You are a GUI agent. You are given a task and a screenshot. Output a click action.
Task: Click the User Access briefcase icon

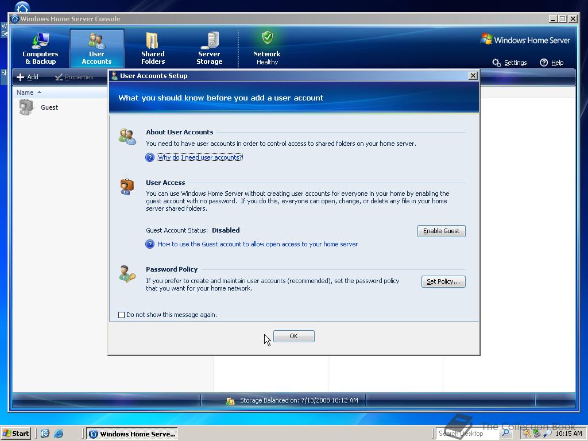point(127,187)
